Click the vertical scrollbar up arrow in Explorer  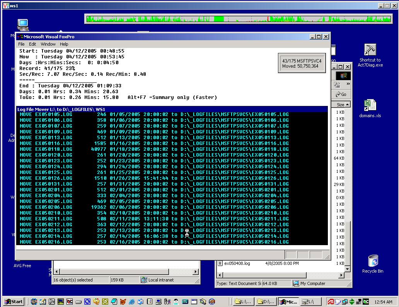(x=347, y=105)
